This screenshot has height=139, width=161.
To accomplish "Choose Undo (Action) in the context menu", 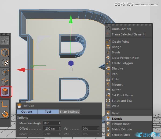I will (121, 29).
